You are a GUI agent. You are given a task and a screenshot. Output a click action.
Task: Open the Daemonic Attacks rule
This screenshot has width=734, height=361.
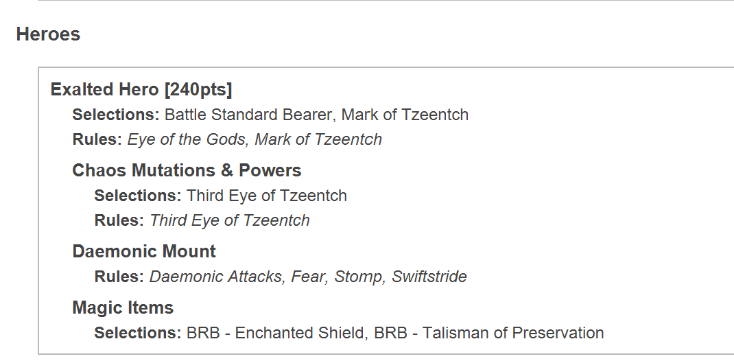tap(216, 277)
